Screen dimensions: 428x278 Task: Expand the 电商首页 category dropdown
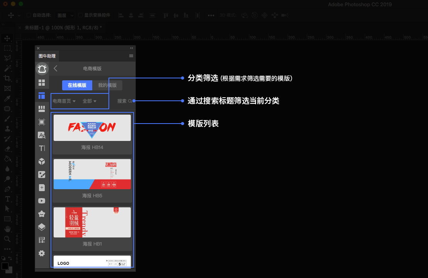[x=64, y=101]
